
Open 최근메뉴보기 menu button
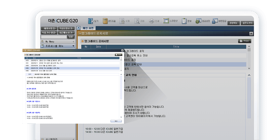(x=66, y=32)
